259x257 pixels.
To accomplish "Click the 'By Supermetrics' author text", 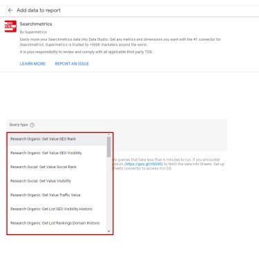I will coord(33,32).
